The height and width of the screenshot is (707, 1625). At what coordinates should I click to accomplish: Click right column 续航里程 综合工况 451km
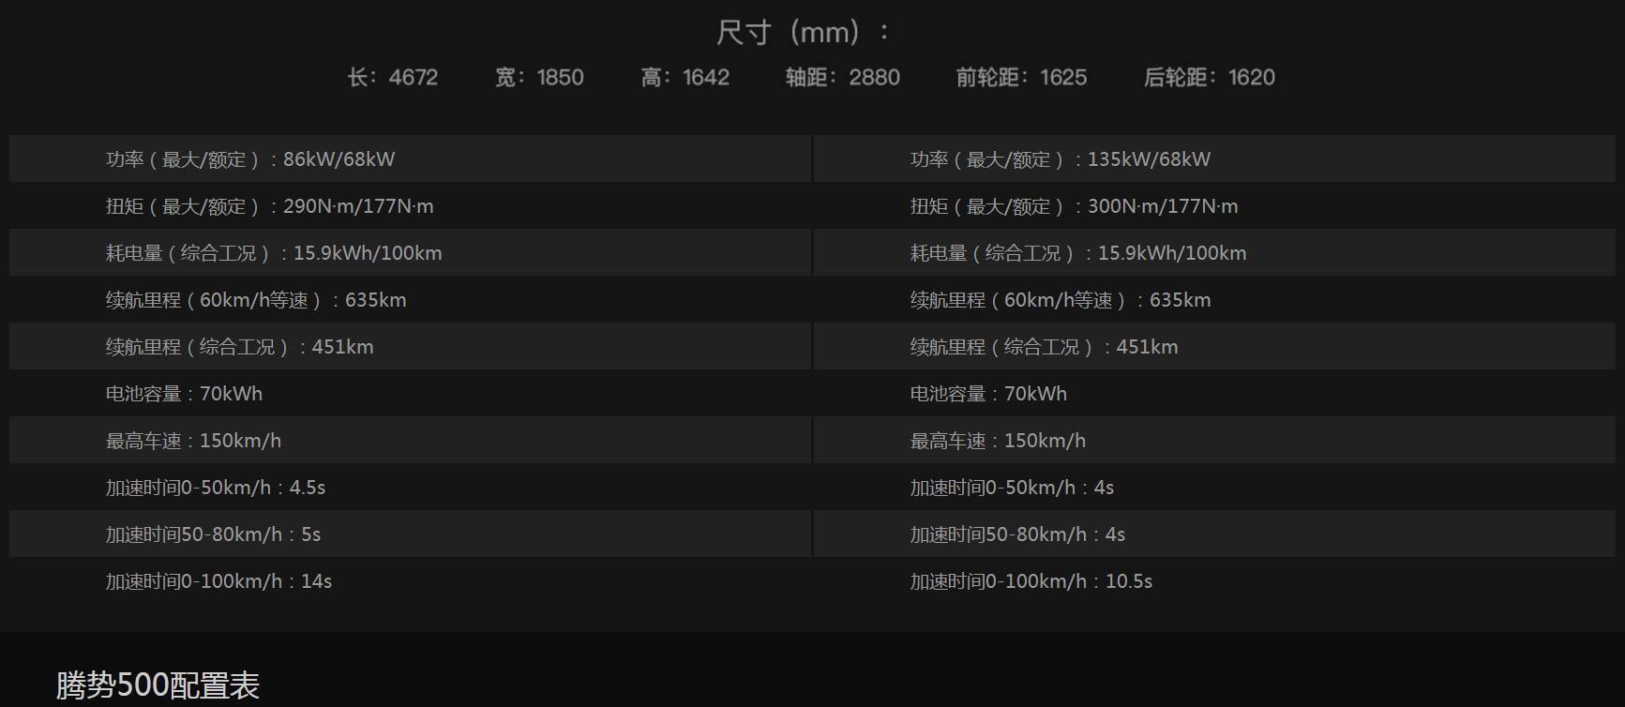[x=1214, y=346]
